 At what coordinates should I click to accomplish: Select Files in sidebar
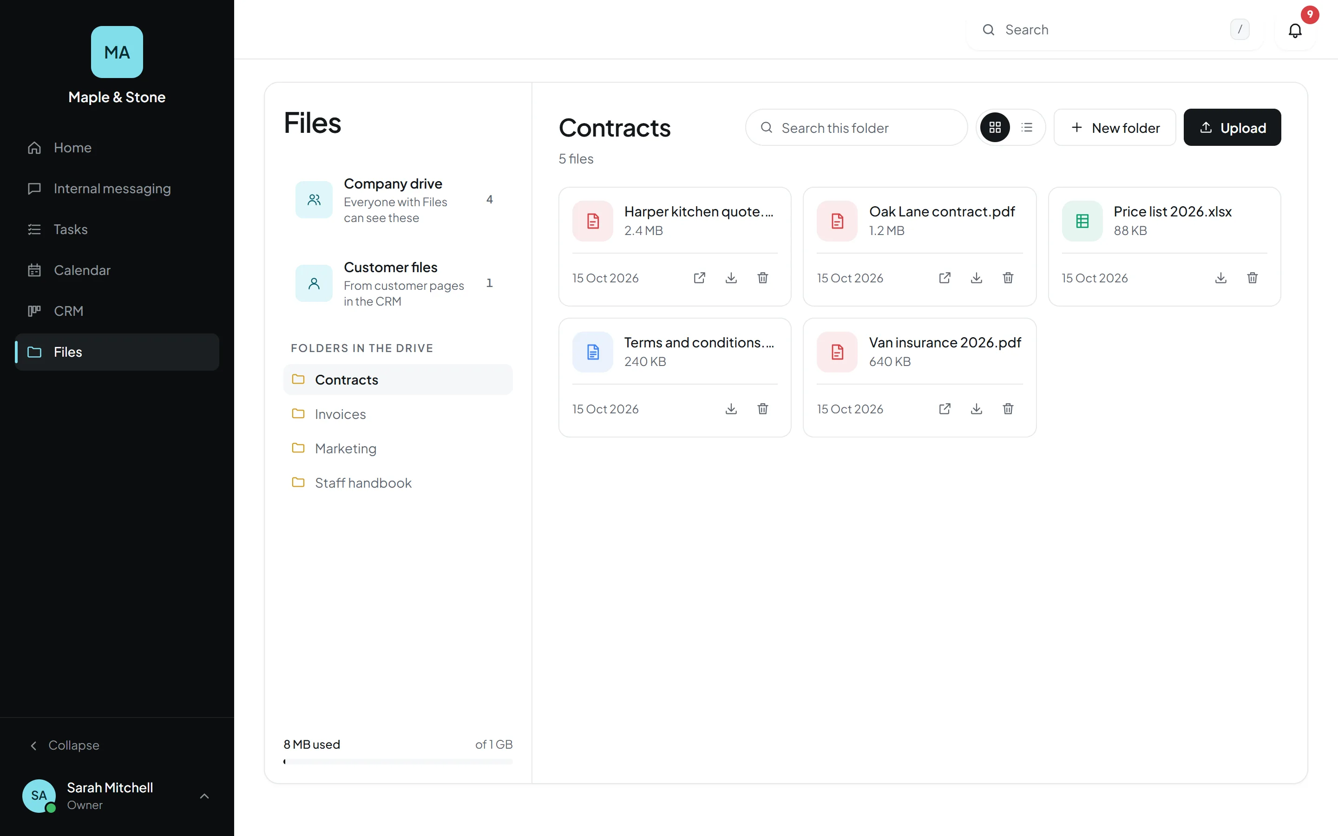coord(117,352)
